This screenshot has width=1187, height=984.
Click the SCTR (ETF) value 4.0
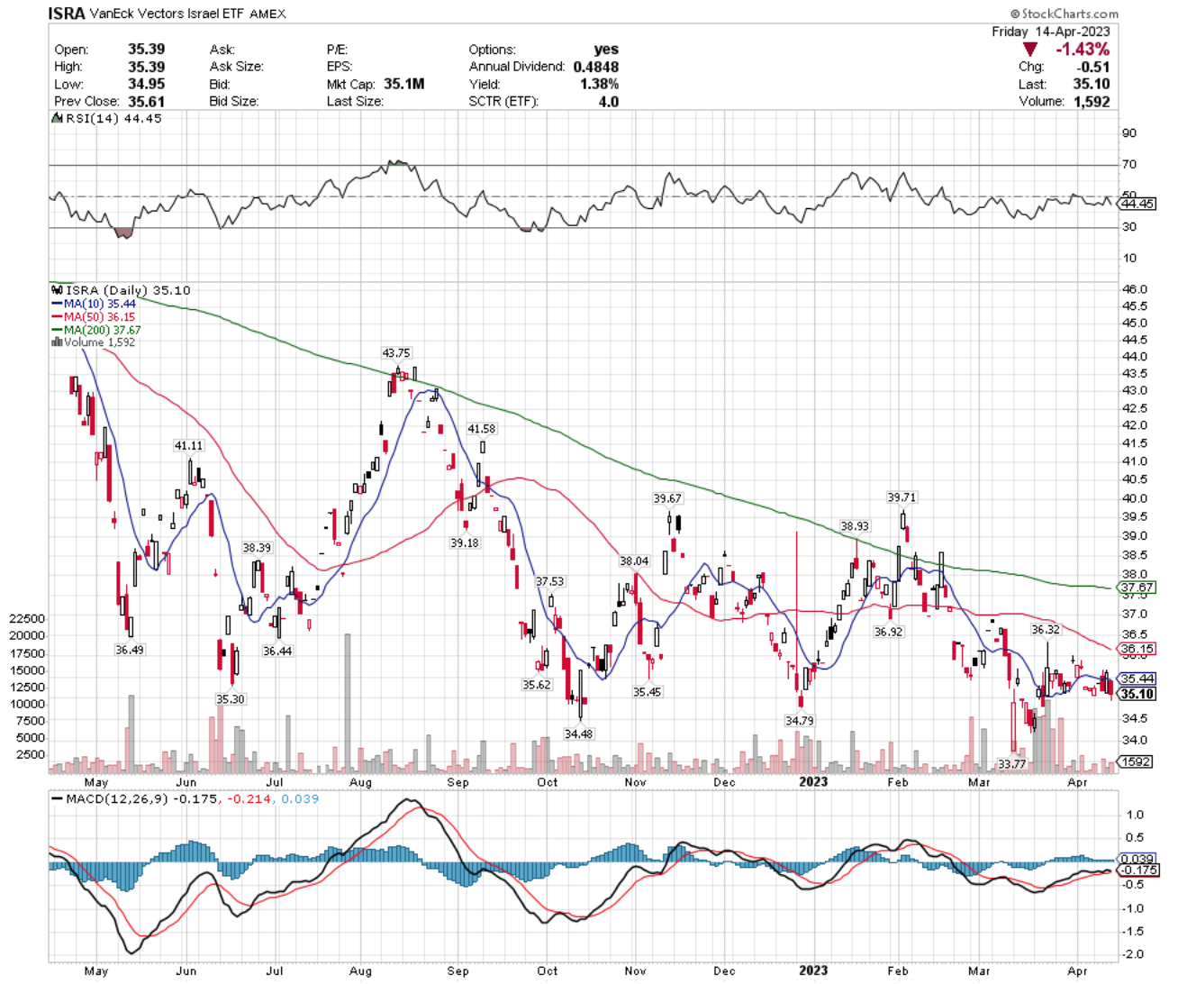pyautogui.click(x=609, y=101)
